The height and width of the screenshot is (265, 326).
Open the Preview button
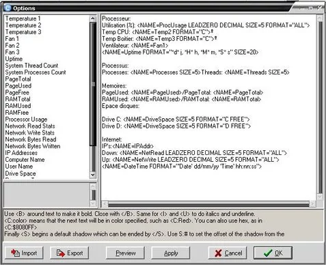[x=125, y=253]
